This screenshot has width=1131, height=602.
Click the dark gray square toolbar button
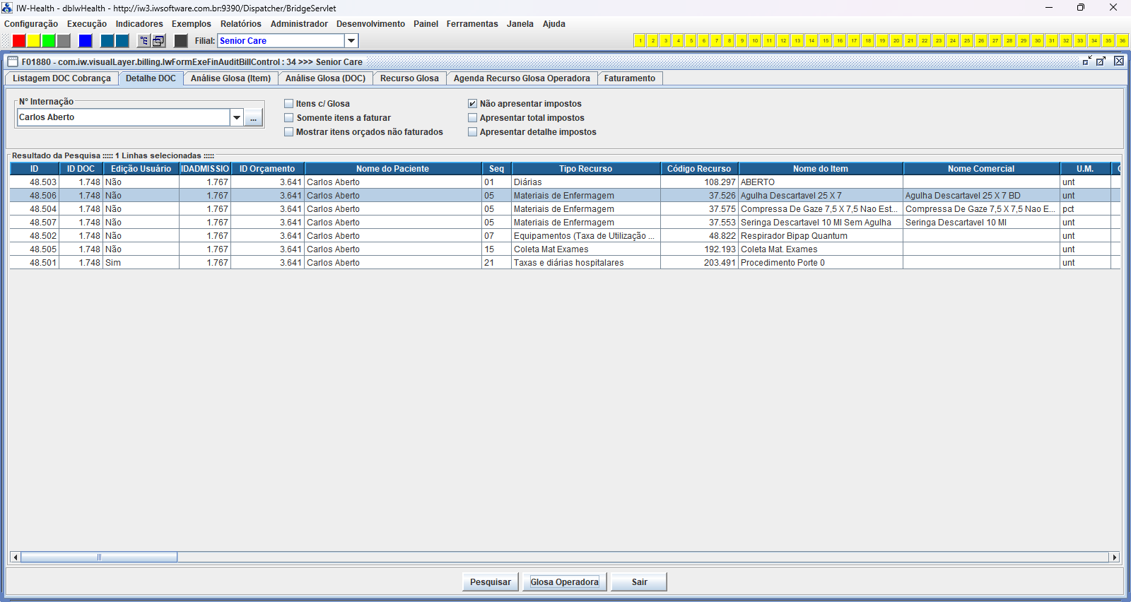coord(181,41)
